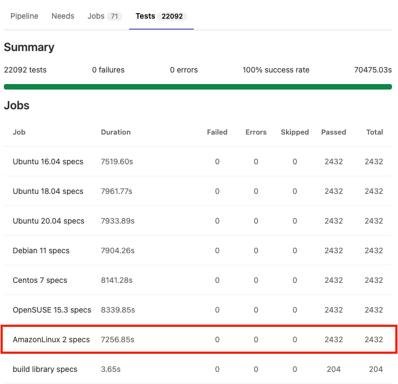Screen dimensions: 398x384
Task: View Ubuntu 20.04 specs test results
Action: click(x=48, y=221)
